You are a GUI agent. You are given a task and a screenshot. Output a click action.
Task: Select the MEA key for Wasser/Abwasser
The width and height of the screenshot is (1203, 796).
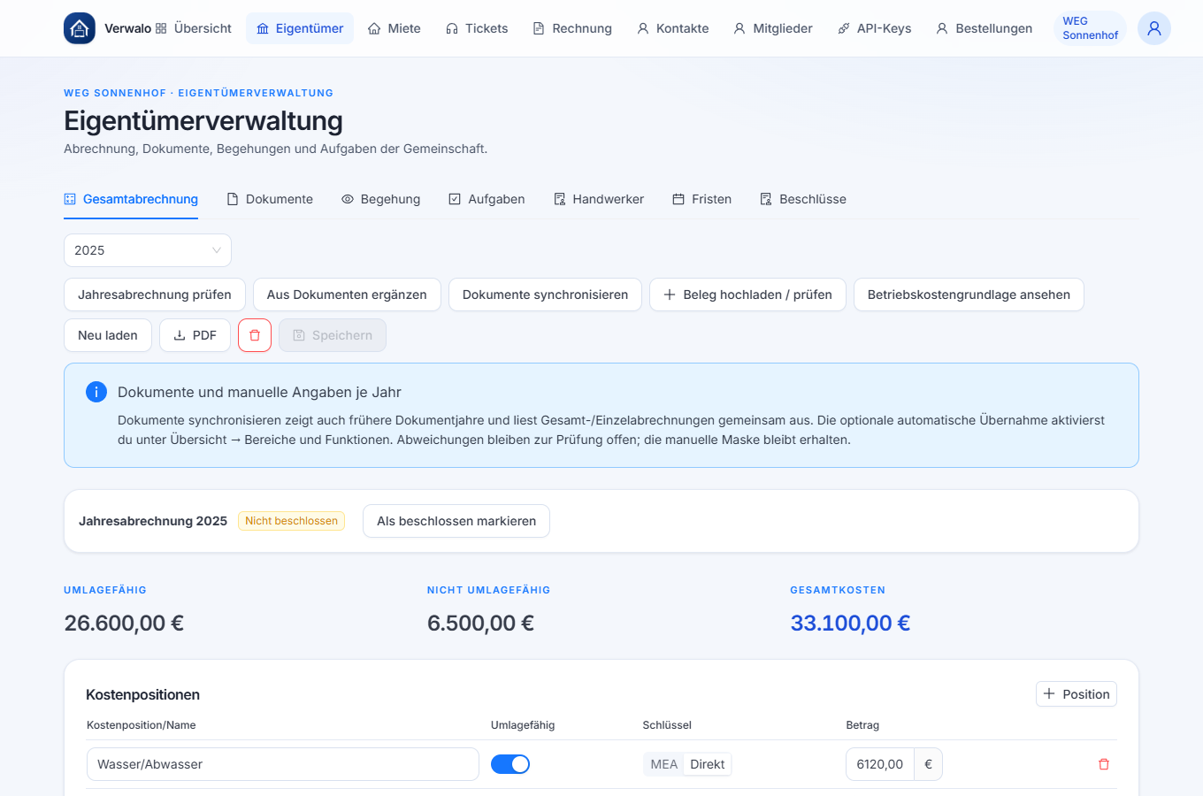pos(664,764)
